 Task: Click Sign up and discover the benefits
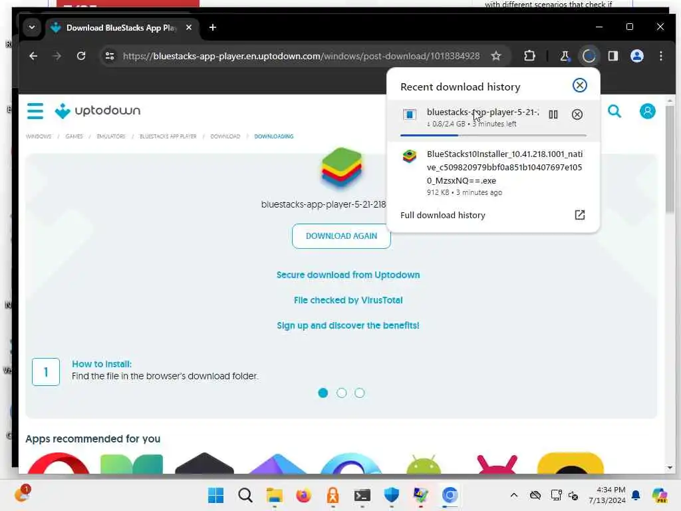pyautogui.click(x=348, y=325)
